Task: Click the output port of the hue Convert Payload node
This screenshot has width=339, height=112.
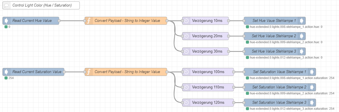Action: (167, 21)
